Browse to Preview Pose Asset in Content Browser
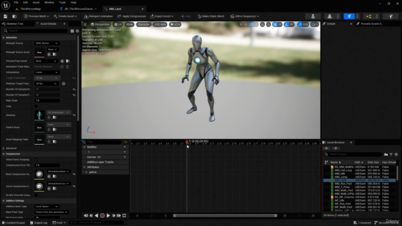402x226 pixels. [68, 61]
